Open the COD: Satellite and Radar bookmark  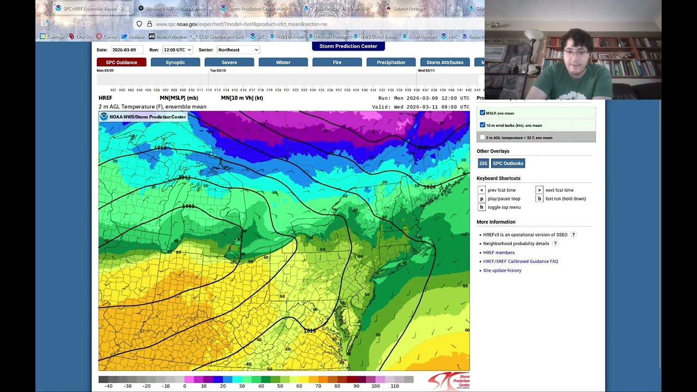point(218,36)
